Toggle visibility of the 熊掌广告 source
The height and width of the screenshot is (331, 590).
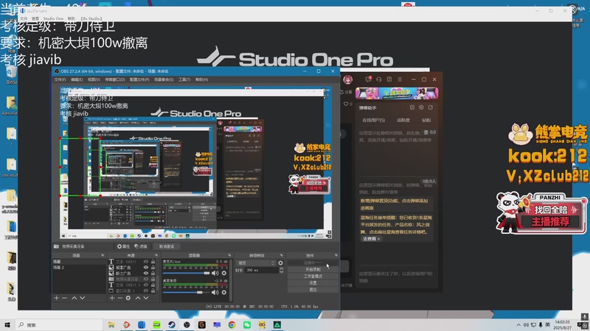tap(146, 268)
